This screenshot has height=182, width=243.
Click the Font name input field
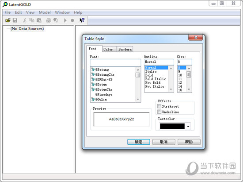point(115,62)
